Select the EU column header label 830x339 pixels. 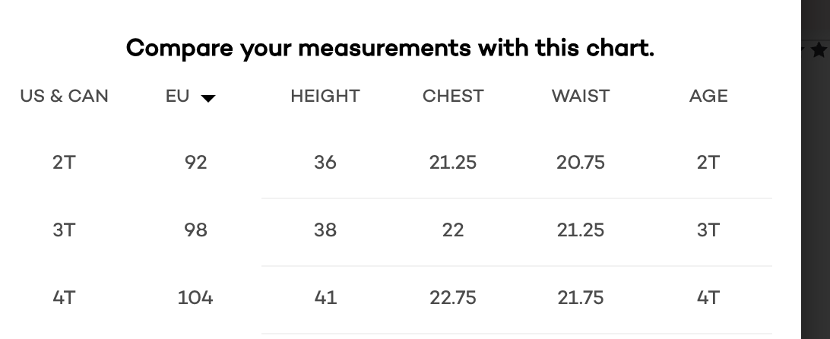point(177,96)
